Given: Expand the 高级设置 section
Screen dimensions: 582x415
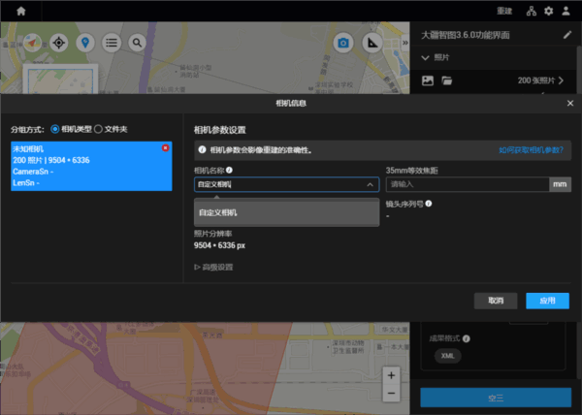Looking at the screenshot, I should (x=214, y=267).
